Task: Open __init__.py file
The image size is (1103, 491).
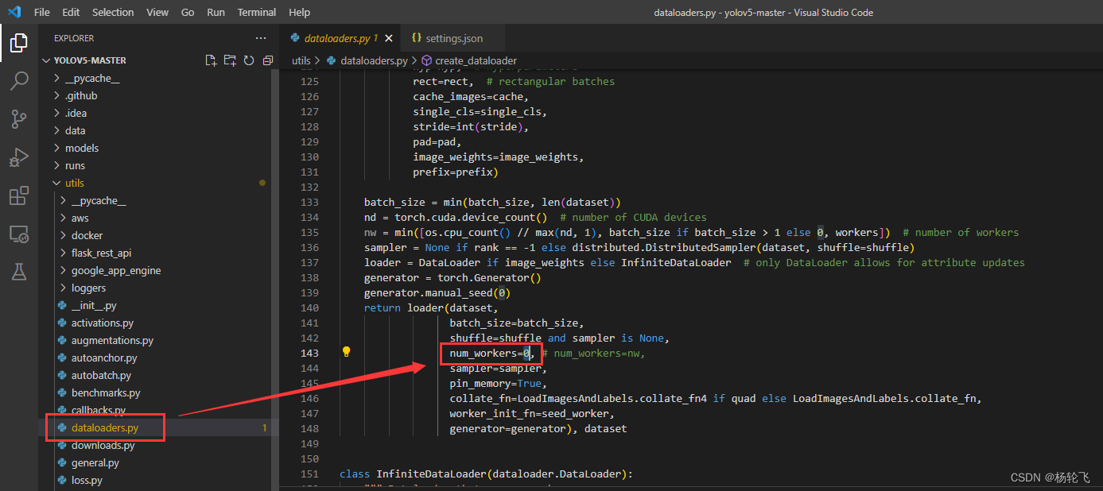Action: point(94,305)
